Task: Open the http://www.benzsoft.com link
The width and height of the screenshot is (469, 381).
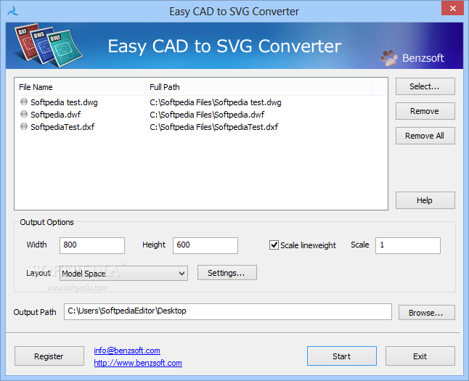Action: 138,363
